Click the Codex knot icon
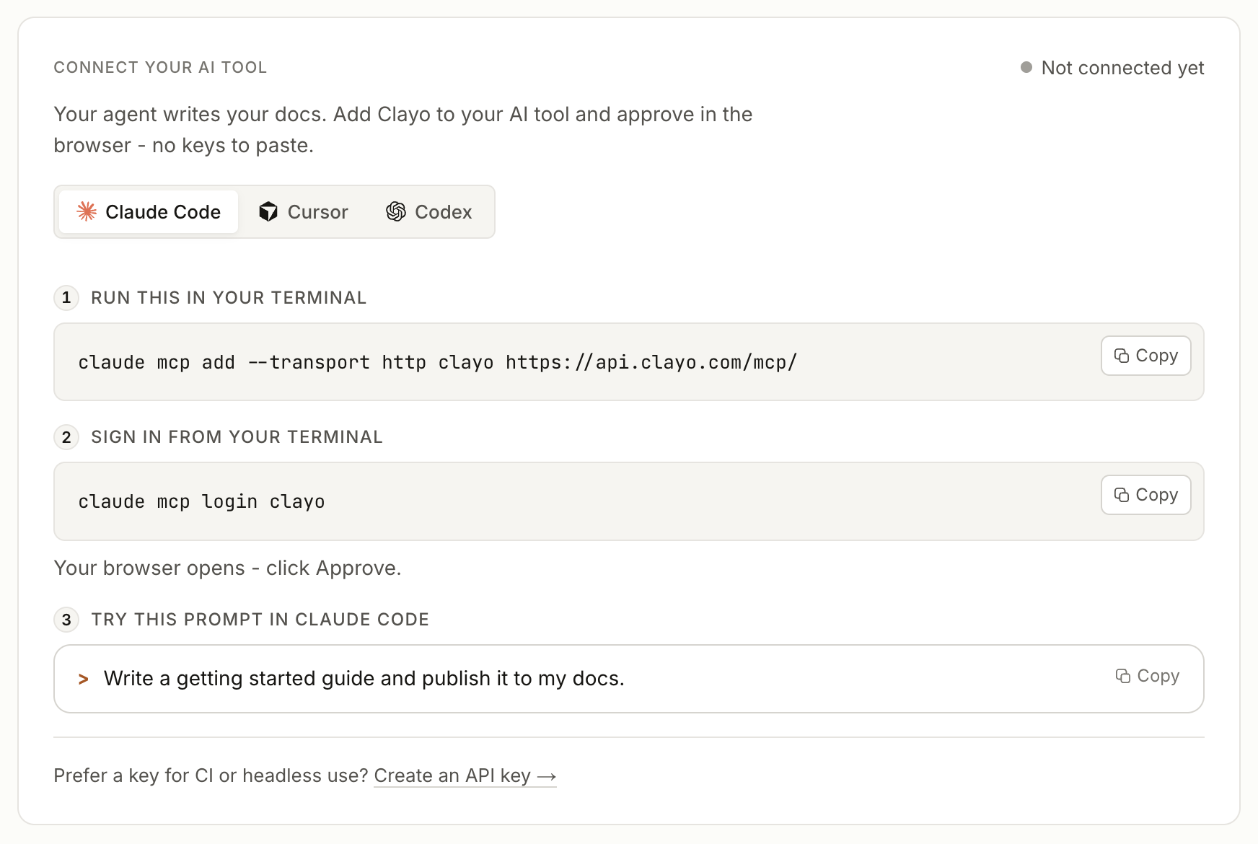The height and width of the screenshot is (844, 1258). coord(396,211)
